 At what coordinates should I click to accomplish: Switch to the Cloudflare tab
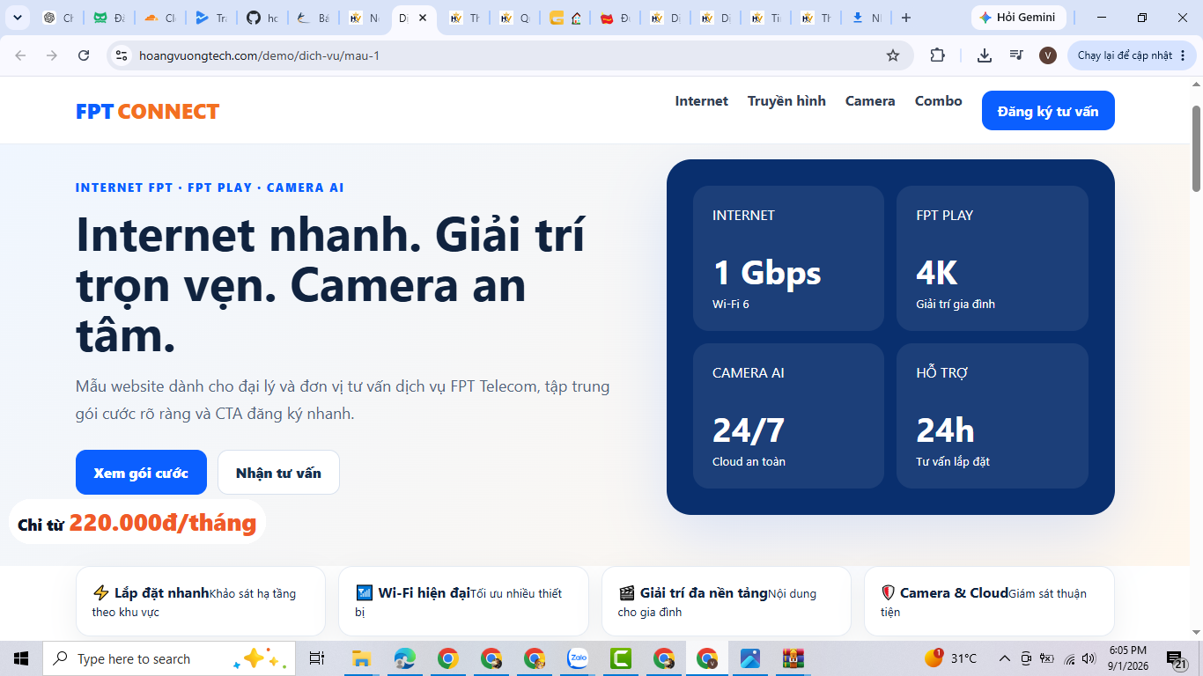click(x=160, y=18)
